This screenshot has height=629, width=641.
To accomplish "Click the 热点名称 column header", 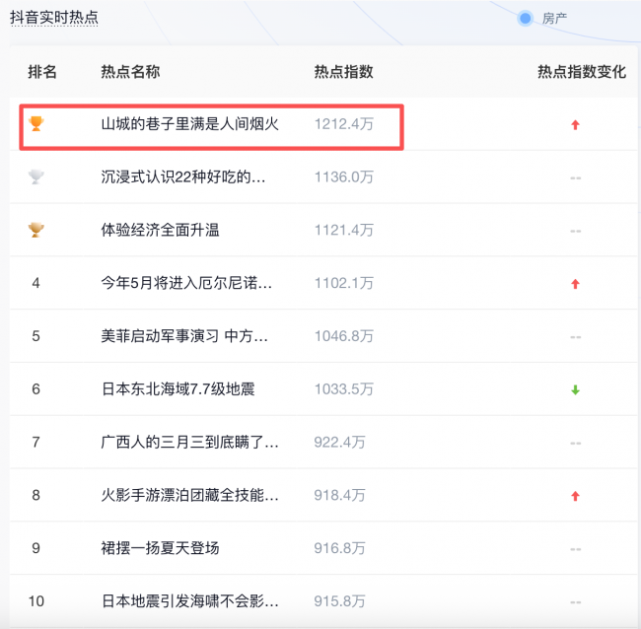I will [x=130, y=72].
